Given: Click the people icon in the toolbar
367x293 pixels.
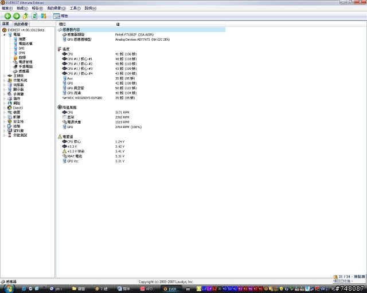Looking at the screenshot, I should point(44,16).
